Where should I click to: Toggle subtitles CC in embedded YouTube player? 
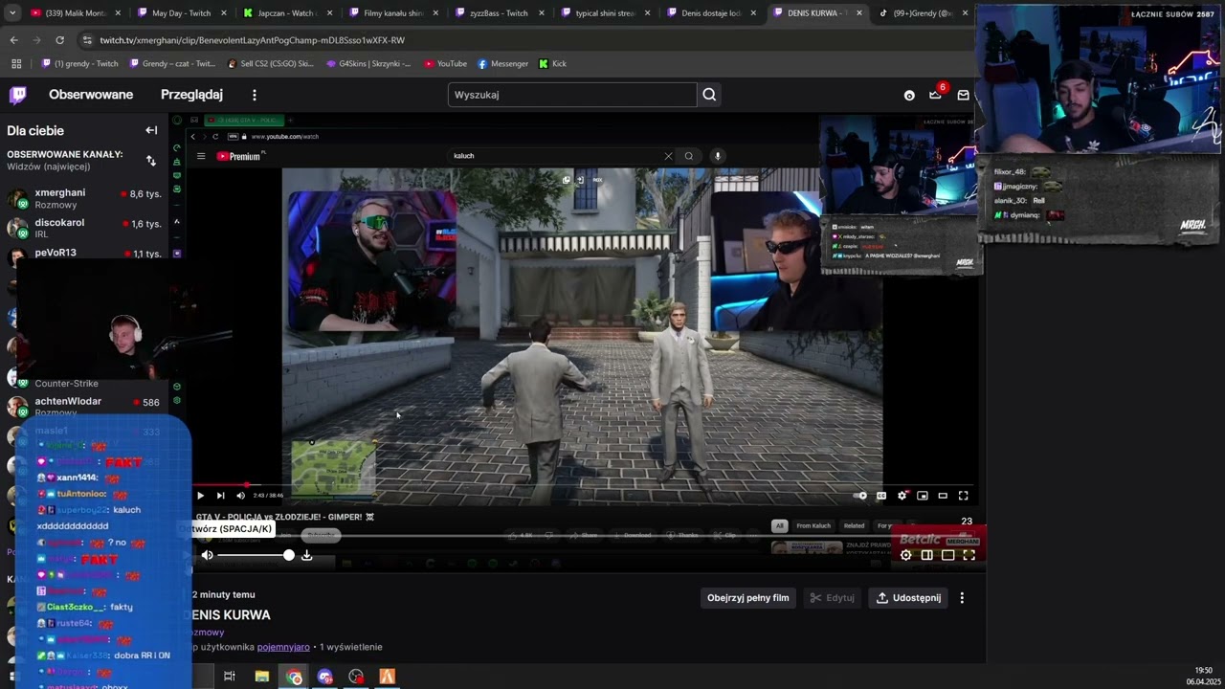pyautogui.click(x=881, y=496)
